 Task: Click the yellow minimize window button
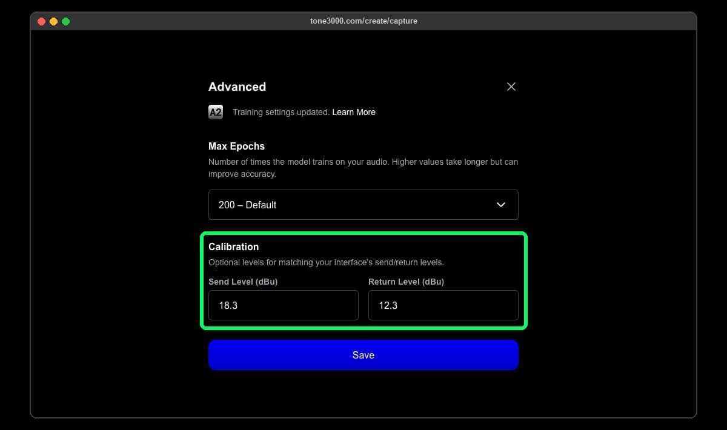54,21
